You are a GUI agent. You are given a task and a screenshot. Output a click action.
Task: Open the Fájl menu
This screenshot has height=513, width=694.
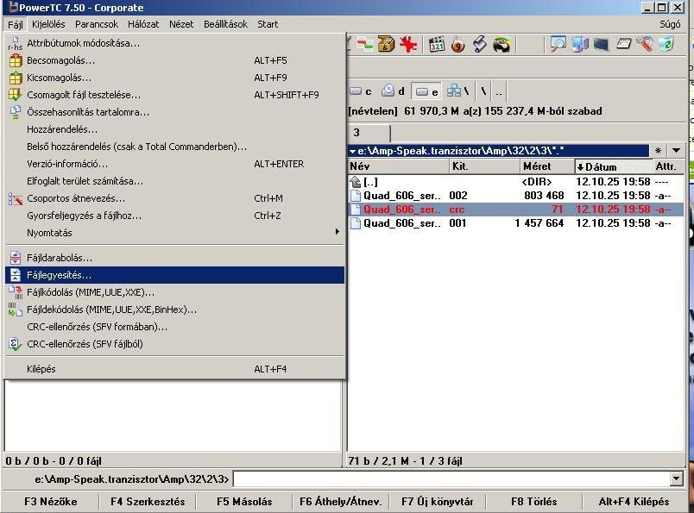tap(15, 24)
